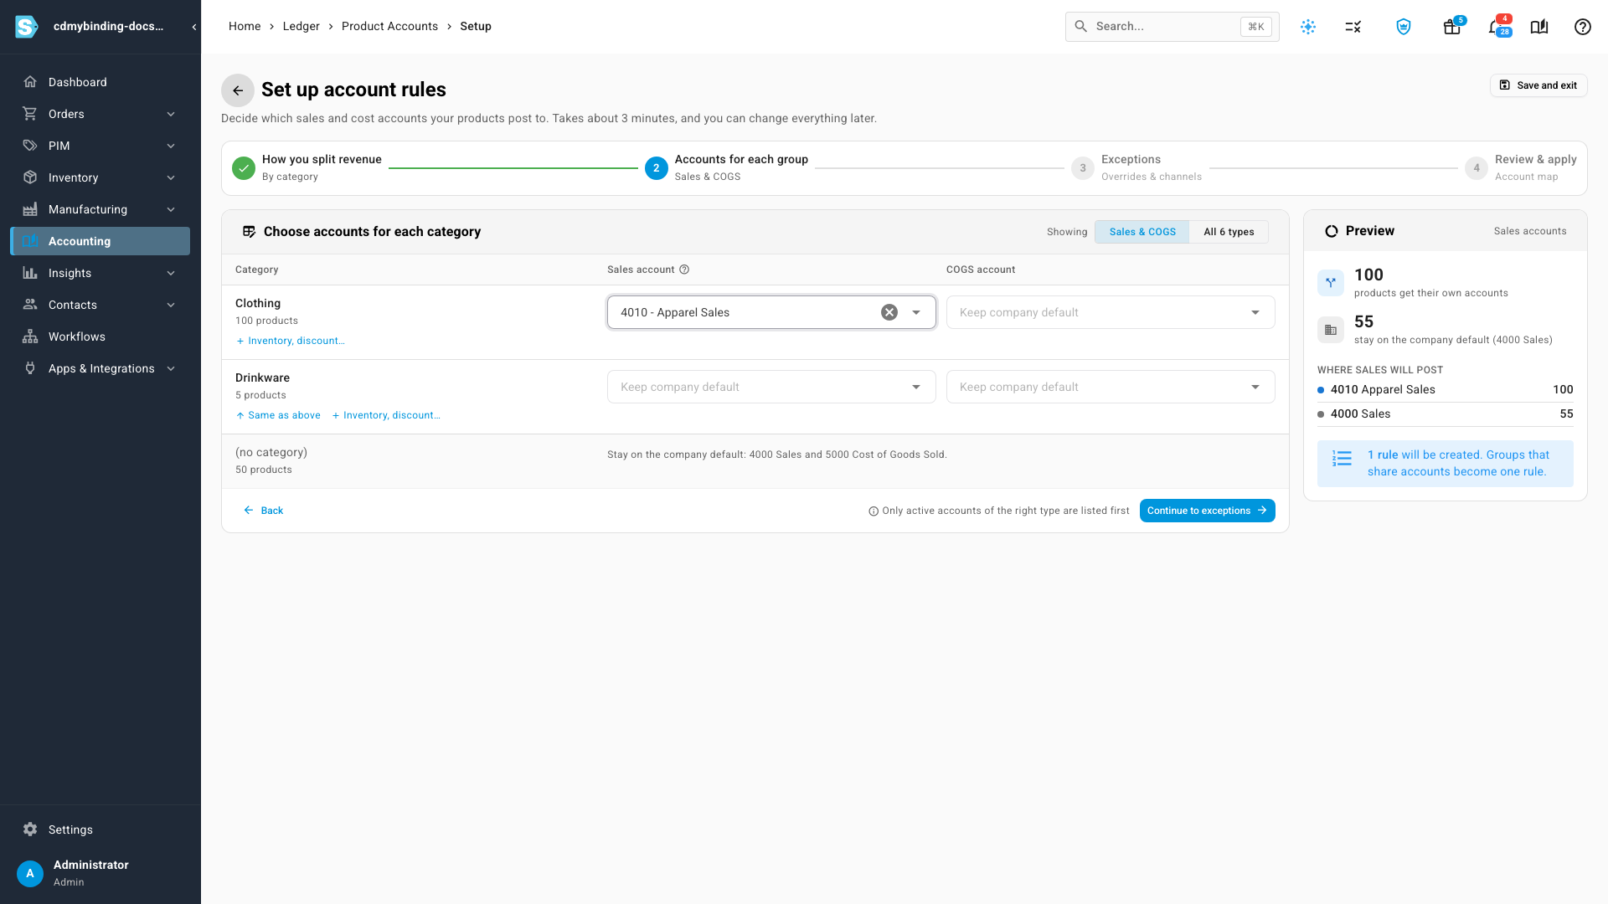1608x904 pixels.
Task: Click the Workflows hierarchy icon
Action: coord(30,336)
